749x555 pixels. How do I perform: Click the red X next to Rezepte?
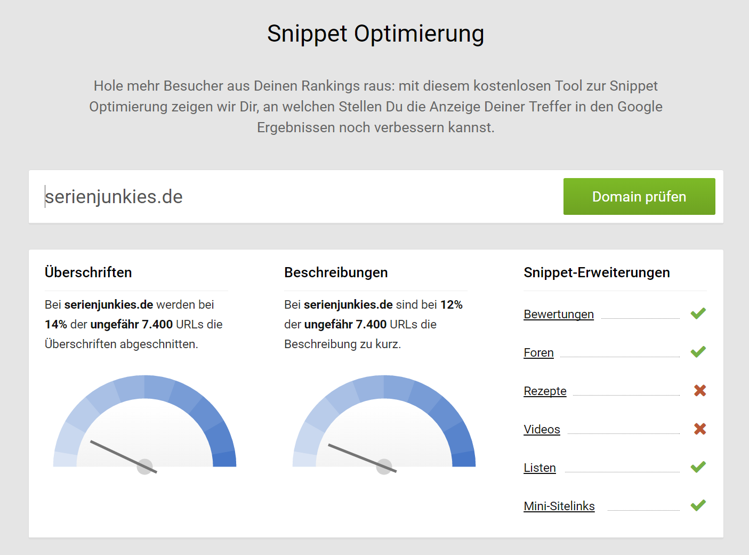pyautogui.click(x=700, y=391)
